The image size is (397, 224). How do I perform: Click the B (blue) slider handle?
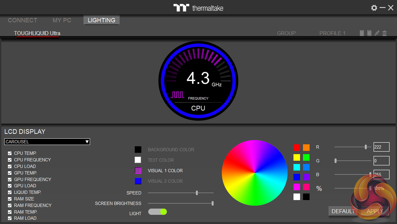click(x=370, y=174)
